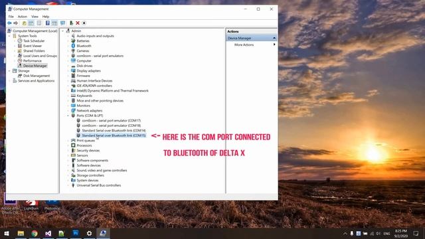Viewport: 425px width, 239px height.
Task: Click the red X Uninstall device icon
Action: pyautogui.click(x=78, y=23)
